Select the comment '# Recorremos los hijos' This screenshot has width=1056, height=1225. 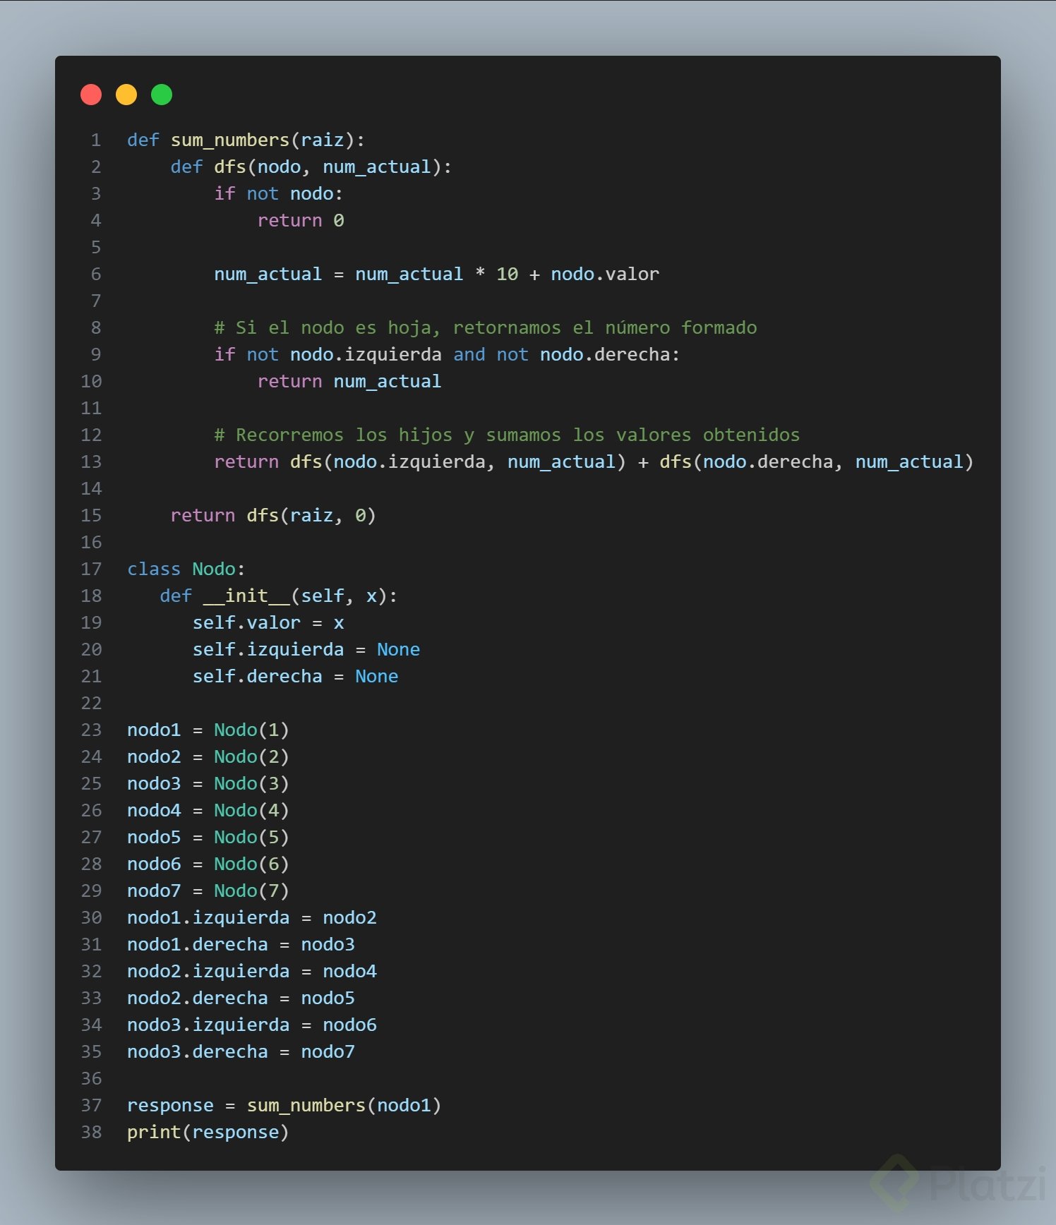coord(507,435)
